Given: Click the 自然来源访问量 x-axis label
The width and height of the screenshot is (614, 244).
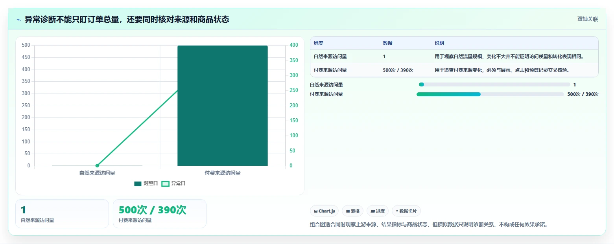Looking at the screenshot, I should [97, 173].
